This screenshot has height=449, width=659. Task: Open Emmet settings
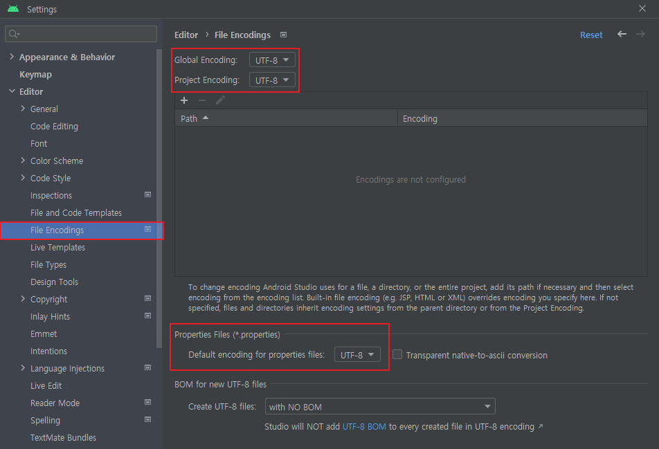44,334
